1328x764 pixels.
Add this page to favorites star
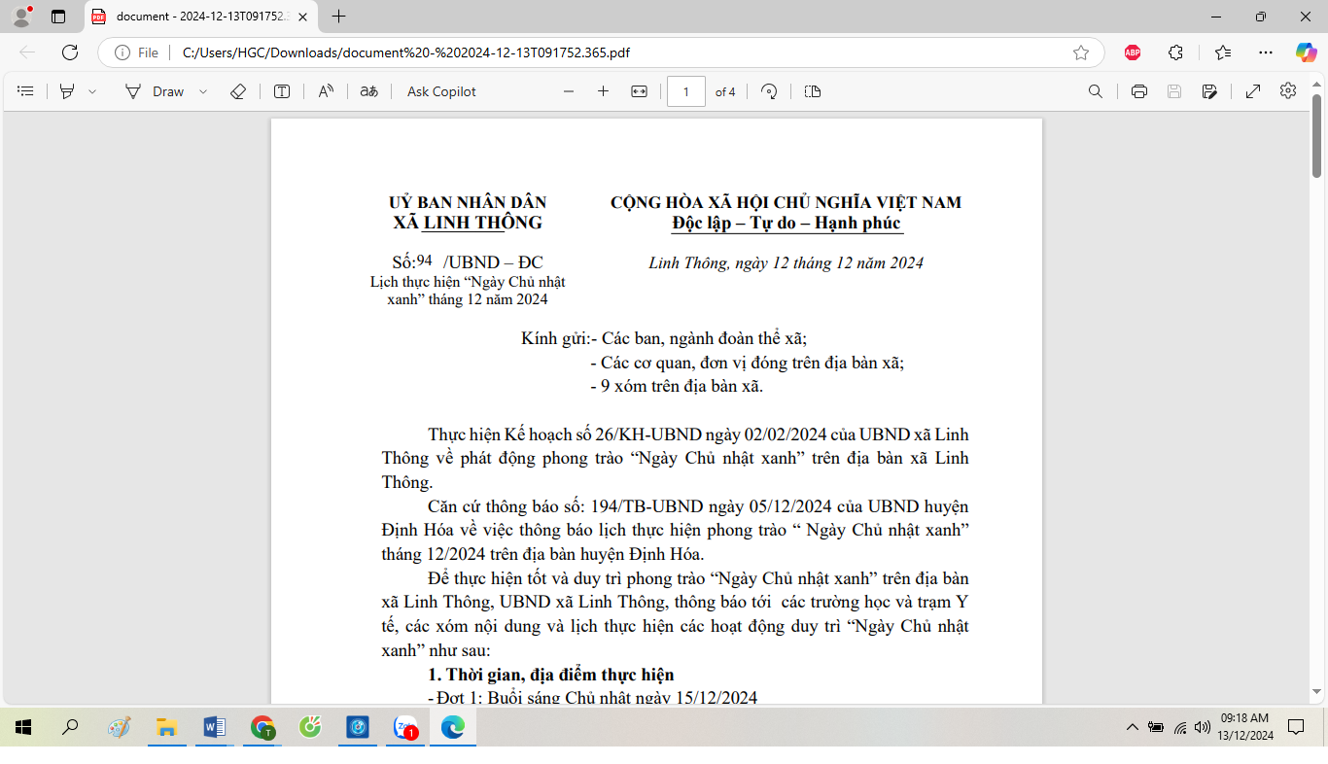point(1080,52)
